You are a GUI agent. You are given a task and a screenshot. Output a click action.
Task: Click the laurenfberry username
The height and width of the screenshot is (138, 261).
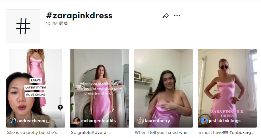[x=157, y=121]
